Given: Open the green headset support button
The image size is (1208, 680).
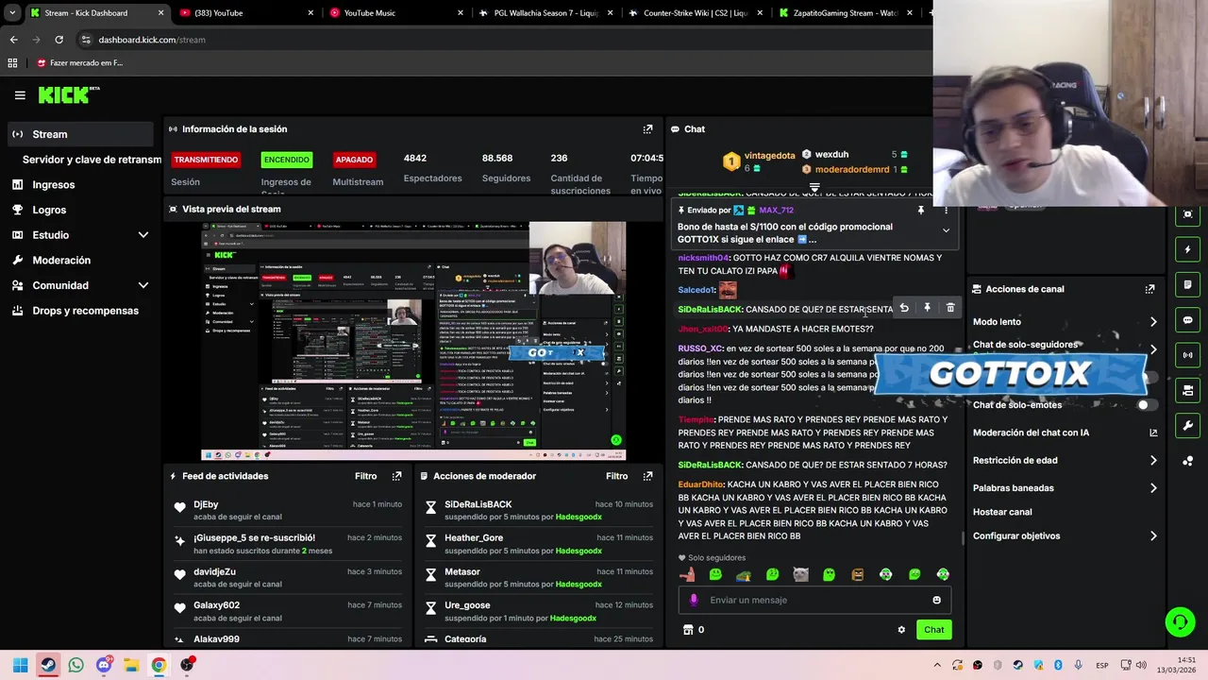Looking at the screenshot, I should 1180,621.
